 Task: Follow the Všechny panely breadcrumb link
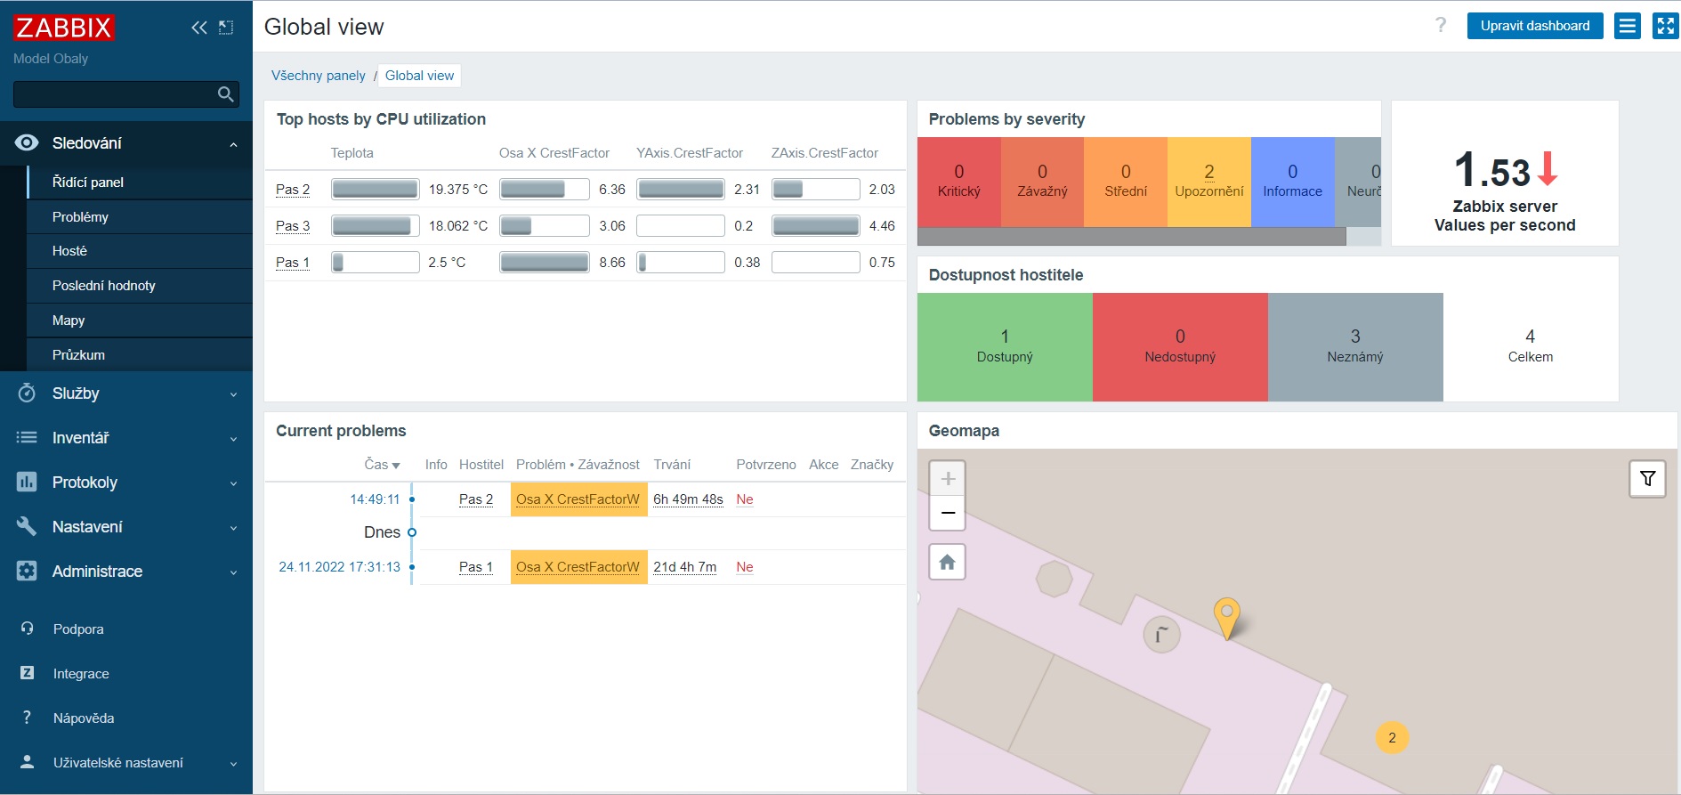click(x=319, y=76)
